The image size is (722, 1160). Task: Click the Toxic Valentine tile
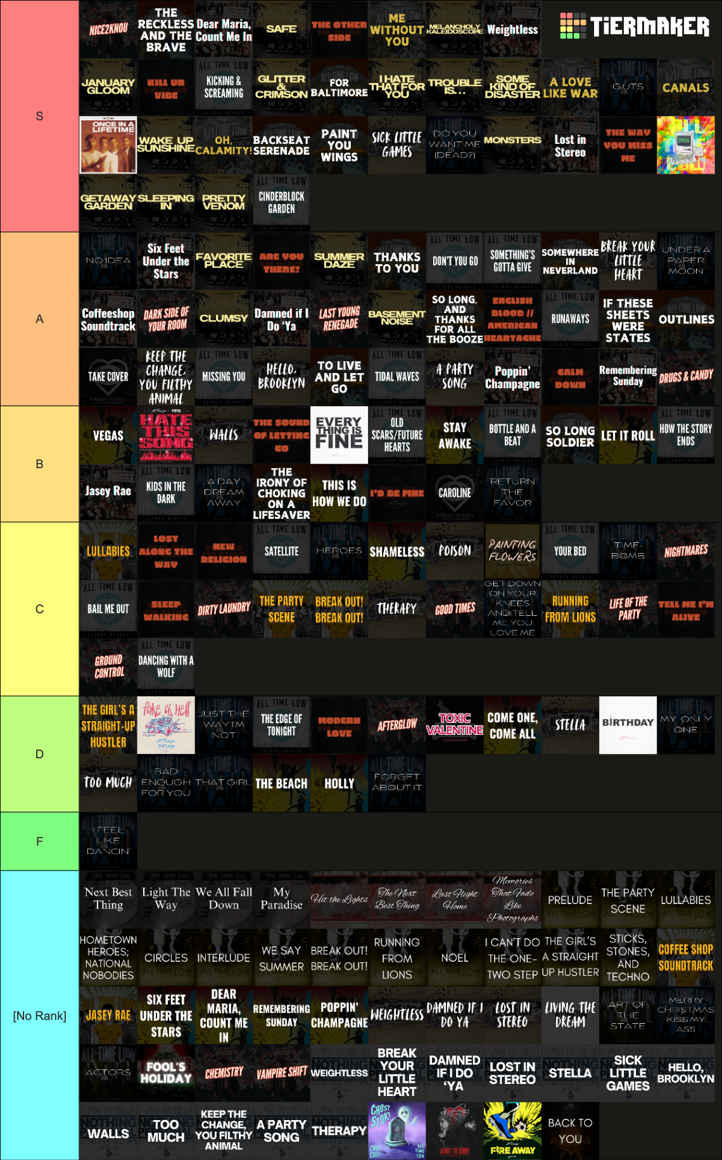tap(455, 725)
